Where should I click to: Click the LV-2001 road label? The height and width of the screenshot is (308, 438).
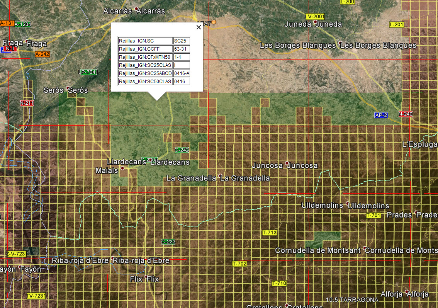coord(315,16)
